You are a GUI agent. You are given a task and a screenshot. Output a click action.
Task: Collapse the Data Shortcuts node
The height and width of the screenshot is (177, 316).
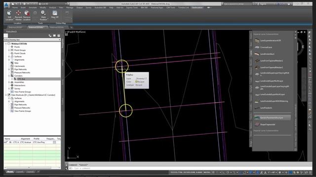point(6,95)
